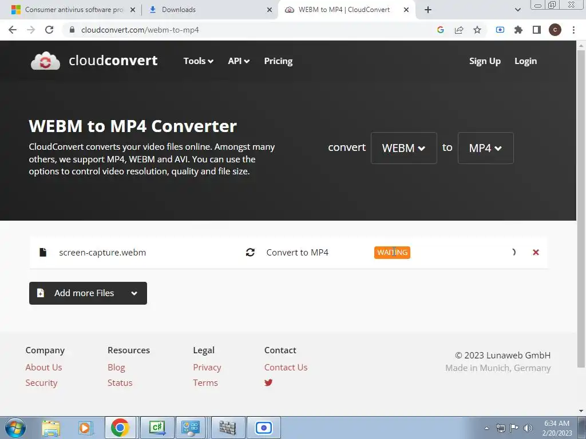This screenshot has width=586, height=439.
Task: Close the Downloads tab
Action: pos(270,10)
